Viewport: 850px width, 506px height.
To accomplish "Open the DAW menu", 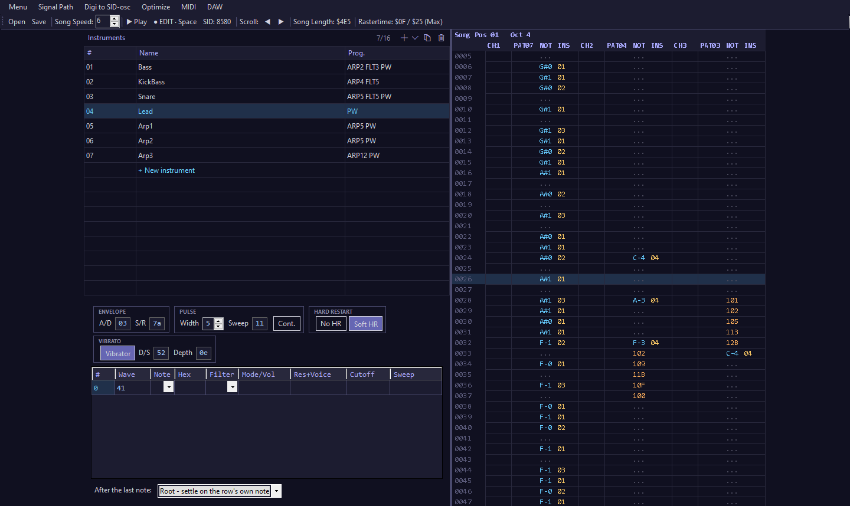I will (215, 7).
